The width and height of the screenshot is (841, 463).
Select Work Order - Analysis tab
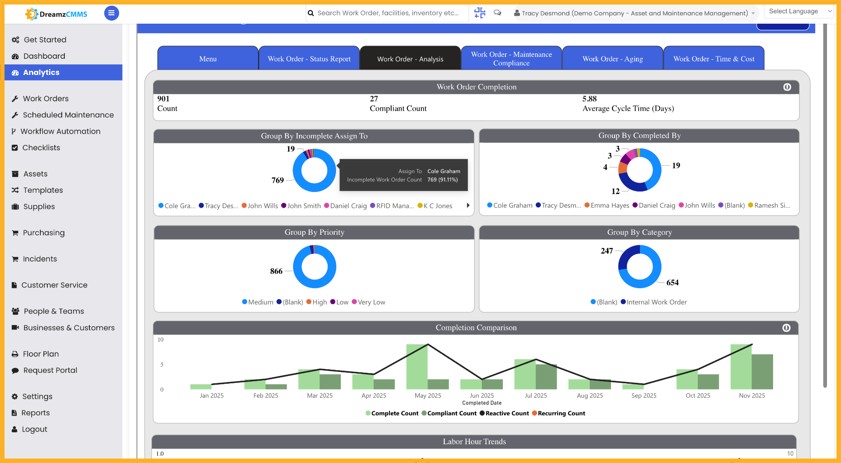(x=410, y=58)
